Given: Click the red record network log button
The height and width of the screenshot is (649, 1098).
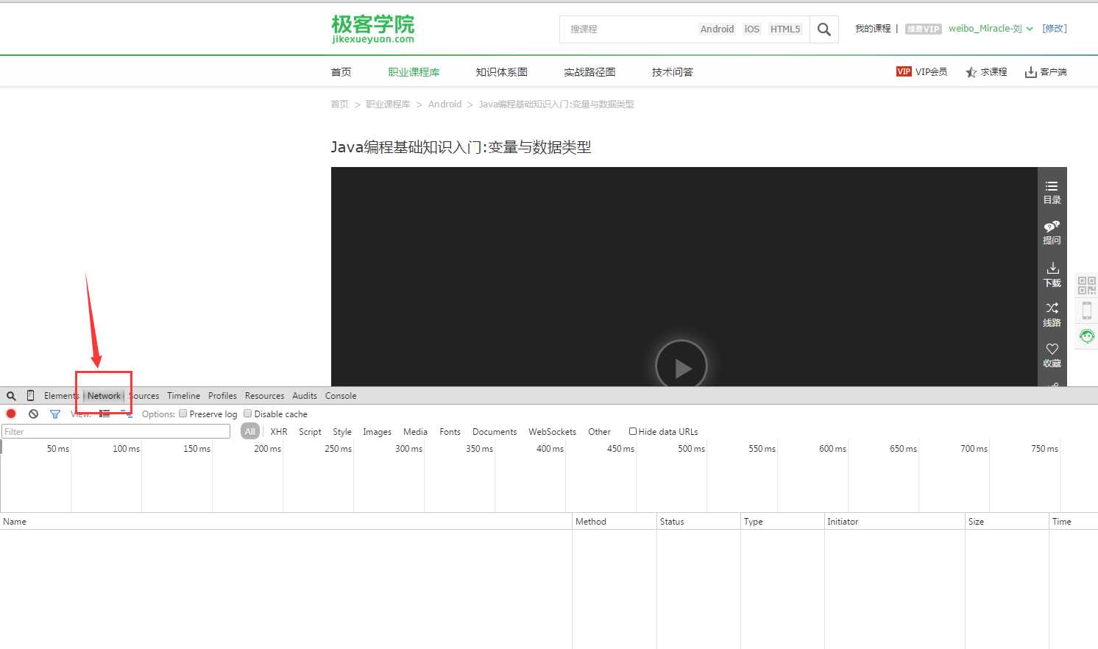Looking at the screenshot, I should (x=11, y=414).
